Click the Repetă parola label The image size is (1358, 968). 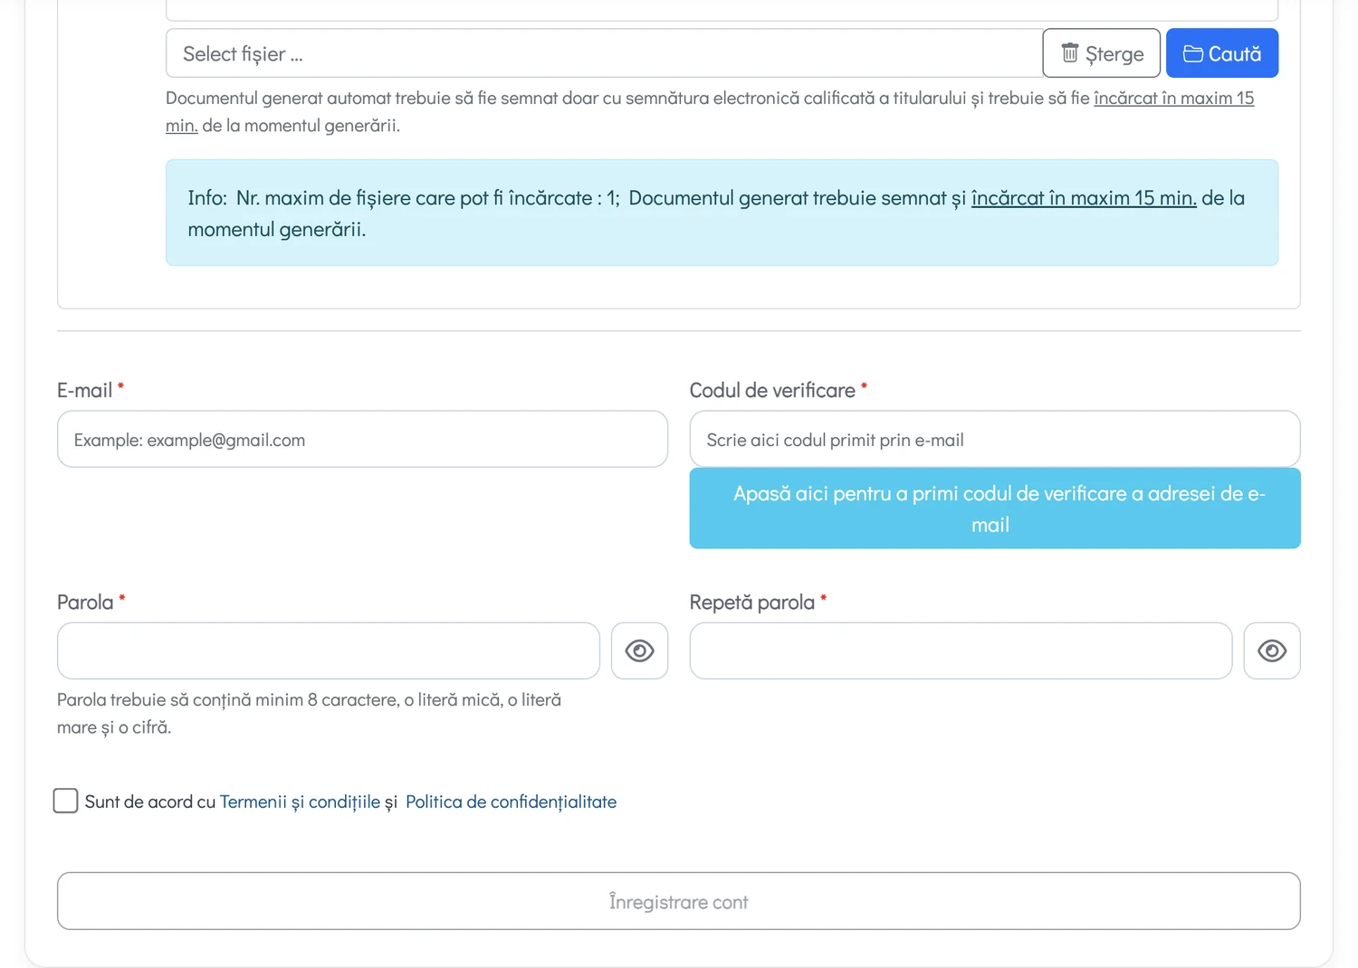tap(751, 602)
